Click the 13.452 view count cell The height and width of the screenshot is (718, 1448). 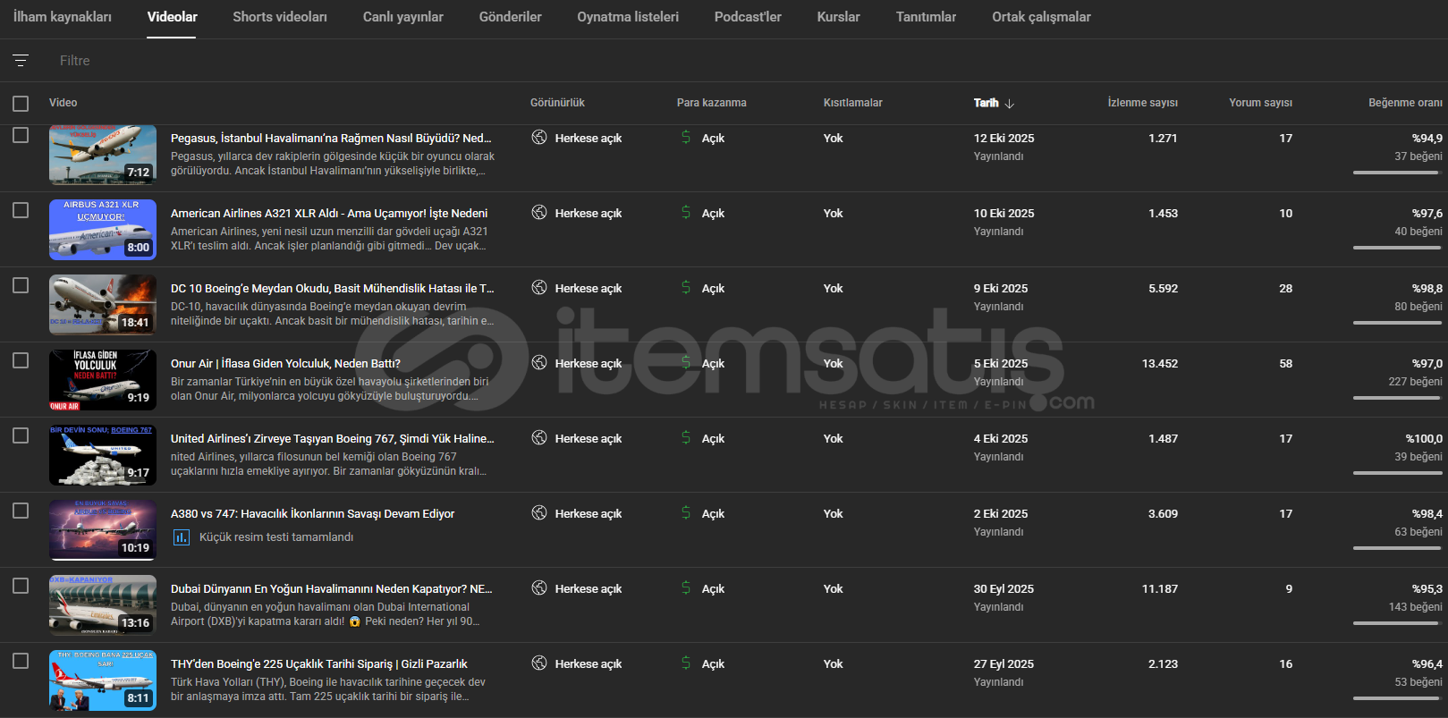[x=1160, y=364]
